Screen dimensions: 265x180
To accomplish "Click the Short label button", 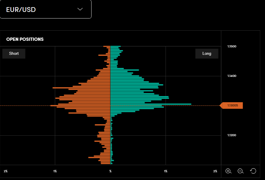I will (14, 54).
